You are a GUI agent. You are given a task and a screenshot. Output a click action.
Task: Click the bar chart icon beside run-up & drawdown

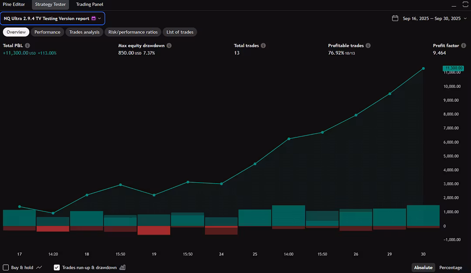123,267
